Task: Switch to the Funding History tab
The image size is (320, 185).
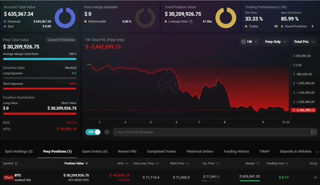Action: click(x=236, y=151)
